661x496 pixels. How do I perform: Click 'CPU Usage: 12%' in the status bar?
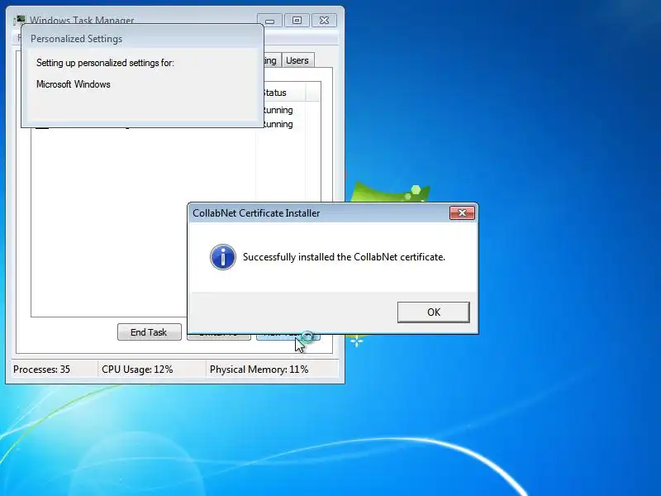pyautogui.click(x=137, y=370)
